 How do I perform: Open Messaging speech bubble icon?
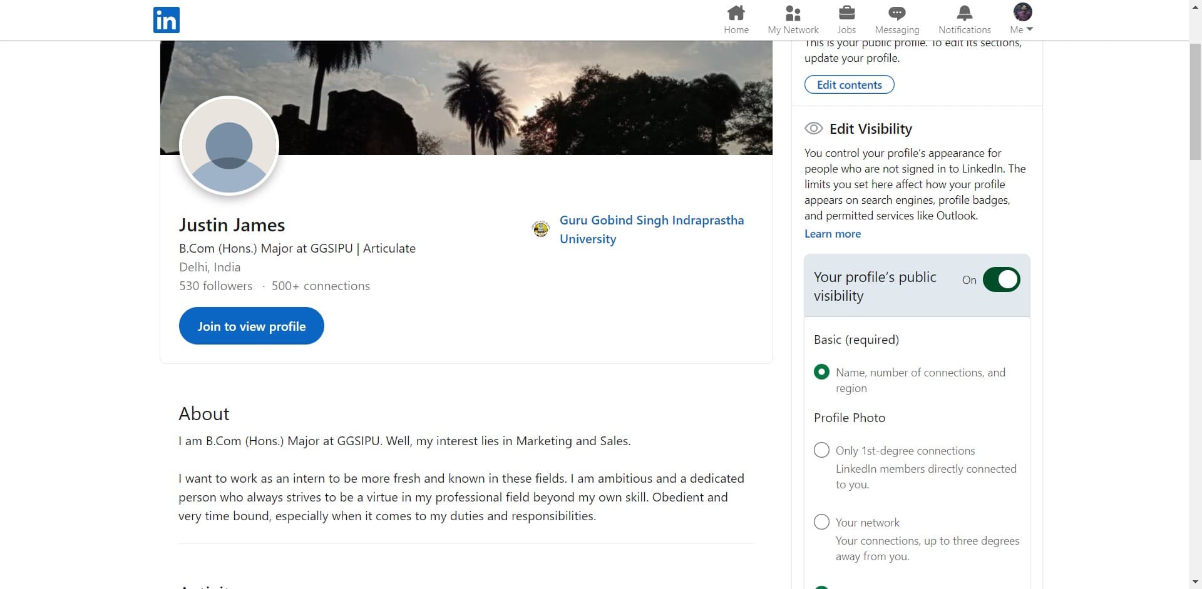[896, 13]
